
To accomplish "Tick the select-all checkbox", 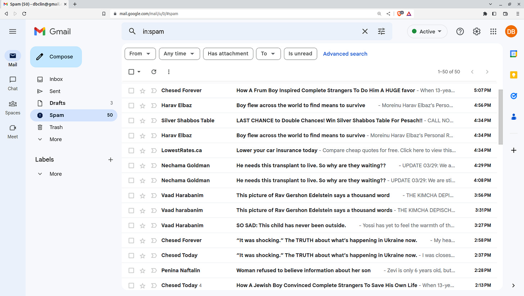I will click(x=131, y=72).
